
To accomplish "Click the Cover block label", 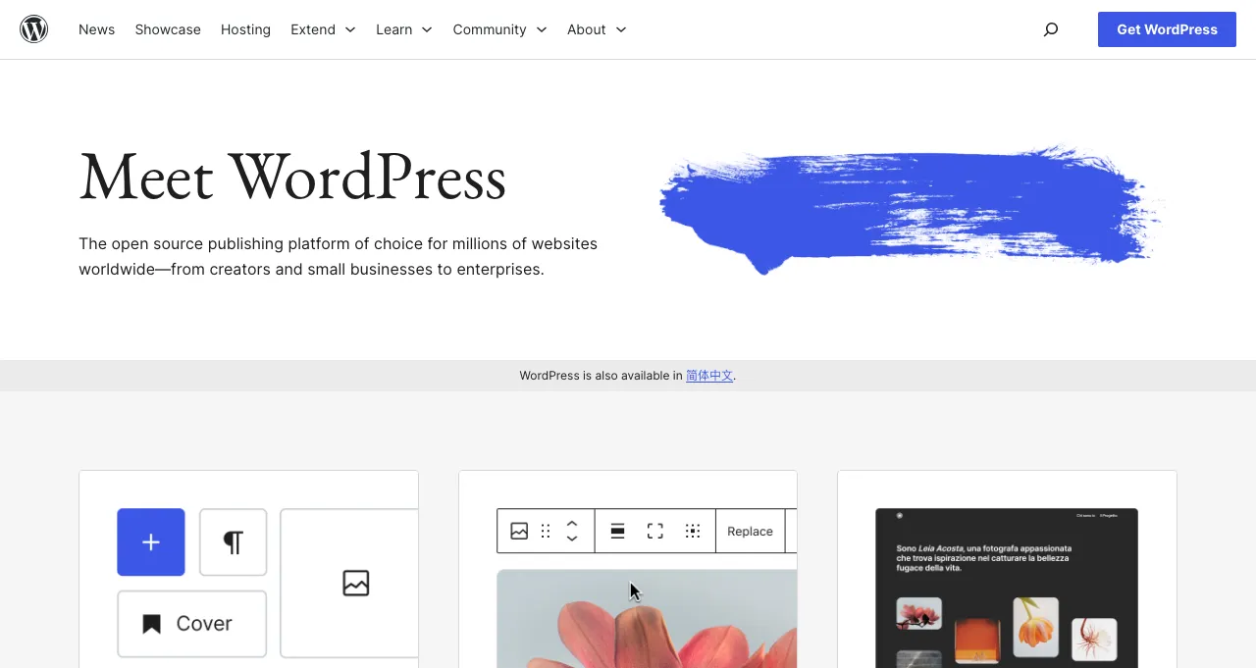I will [204, 624].
